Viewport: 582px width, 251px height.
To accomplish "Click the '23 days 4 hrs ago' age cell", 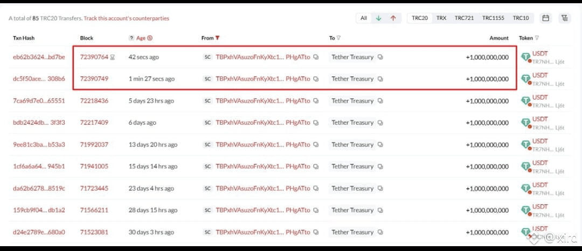I will 151,189.
